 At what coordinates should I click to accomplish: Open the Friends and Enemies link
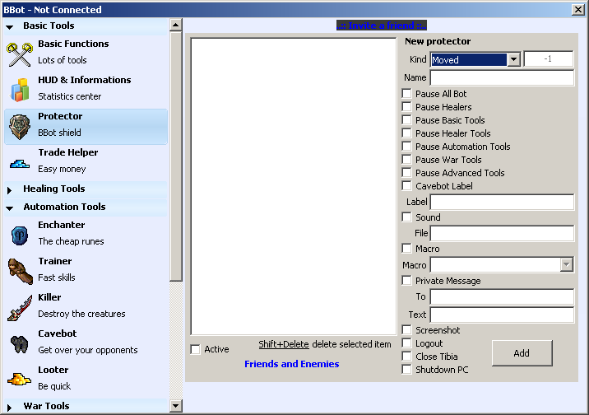tap(291, 364)
